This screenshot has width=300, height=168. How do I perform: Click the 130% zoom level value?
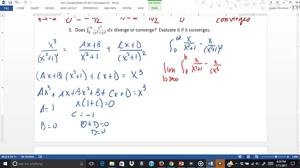tap(295, 157)
